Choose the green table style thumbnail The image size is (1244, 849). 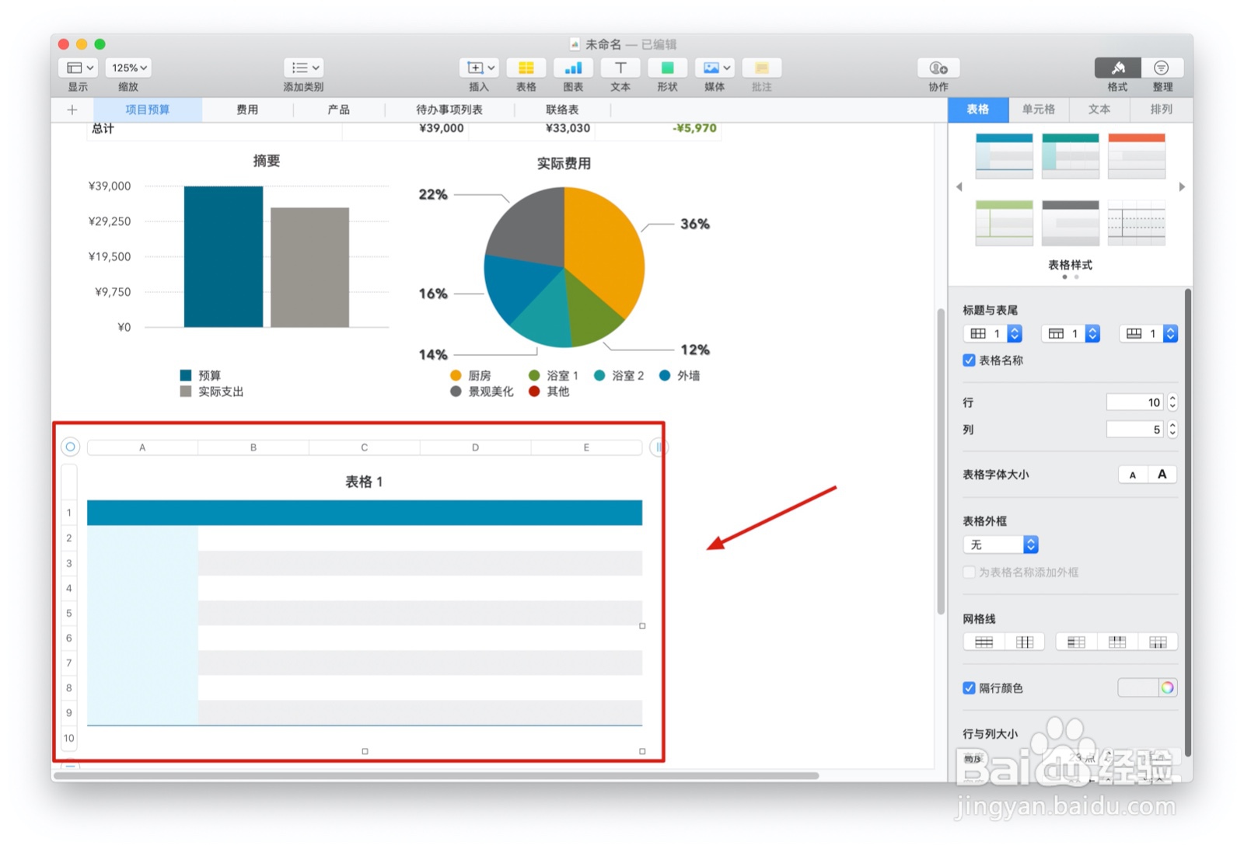pyautogui.click(x=1005, y=223)
